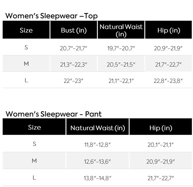Click the bust value 22″–23″
193x187 pixels.
click(x=74, y=81)
